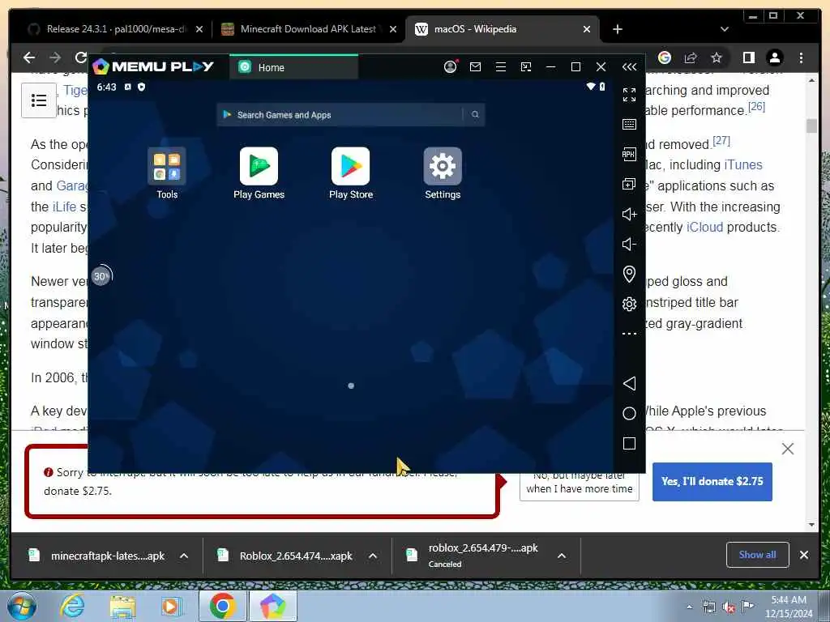The image size is (830, 622).
Task: Open Windows Explorer from taskbar
Action: [122, 606]
